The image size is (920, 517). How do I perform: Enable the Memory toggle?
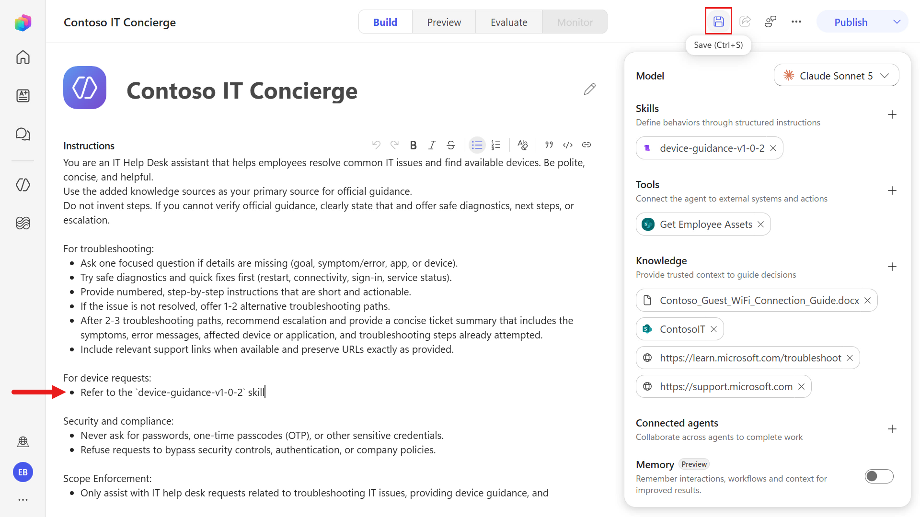[x=879, y=476]
